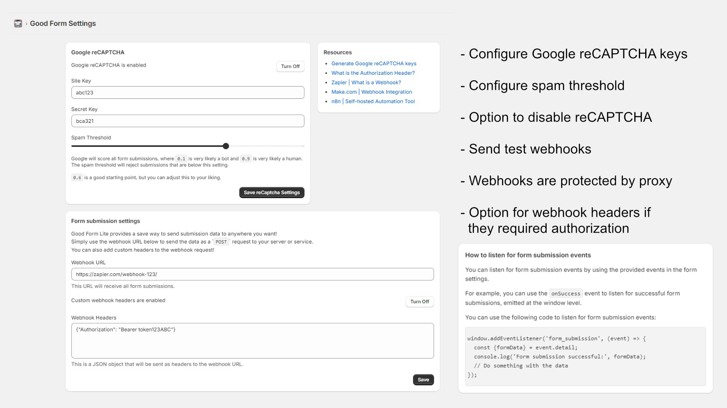The image size is (727, 408).
Task: Click the Spam Threshold slider handle
Action: tap(226, 146)
